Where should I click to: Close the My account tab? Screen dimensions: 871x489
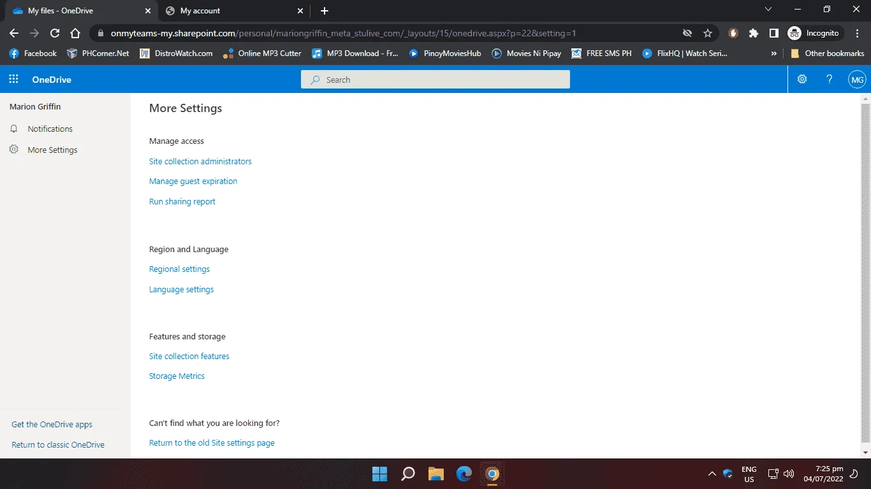301,11
